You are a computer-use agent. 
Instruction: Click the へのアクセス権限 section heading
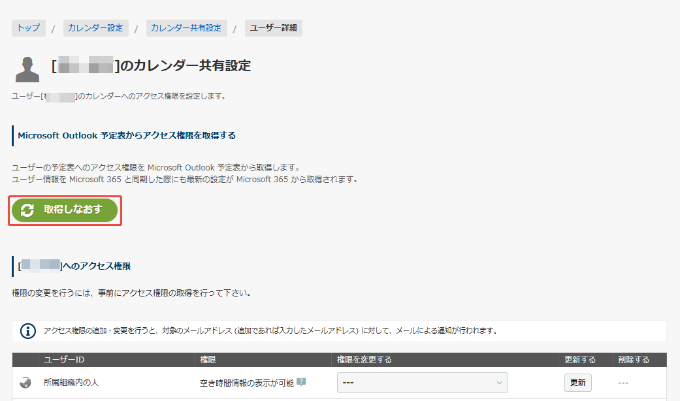click(x=74, y=266)
